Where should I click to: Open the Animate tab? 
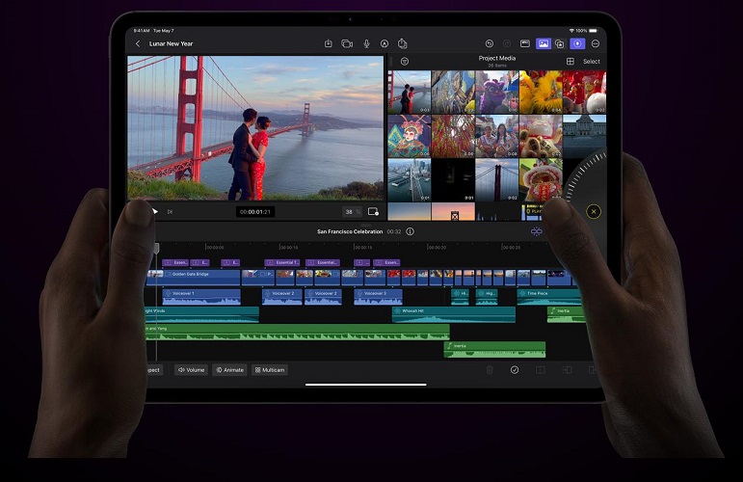point(229,369)
